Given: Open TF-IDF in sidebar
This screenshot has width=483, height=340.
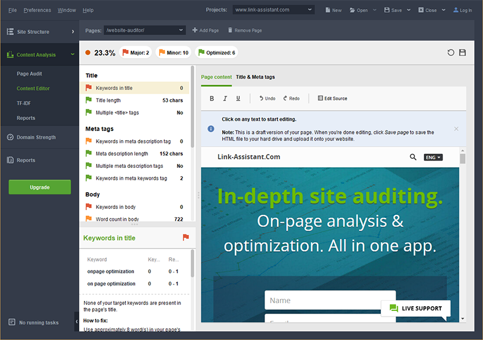Looking at the screenshot, I should (24, 103).
